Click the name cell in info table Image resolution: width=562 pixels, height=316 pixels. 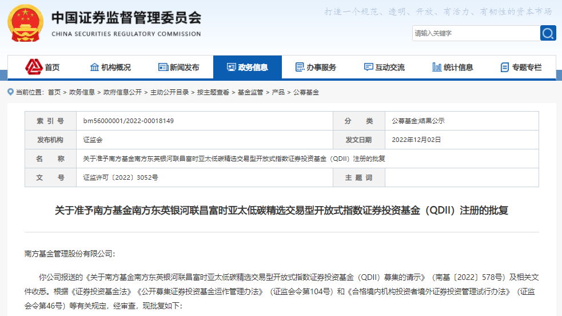pyautogui.click(x=308, y=159)
